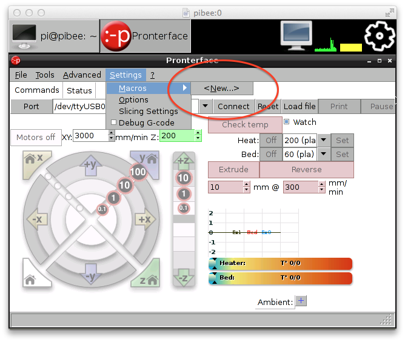Click Set next to bed temperature
Screen dimensions: 405x342
click(342, 154)
